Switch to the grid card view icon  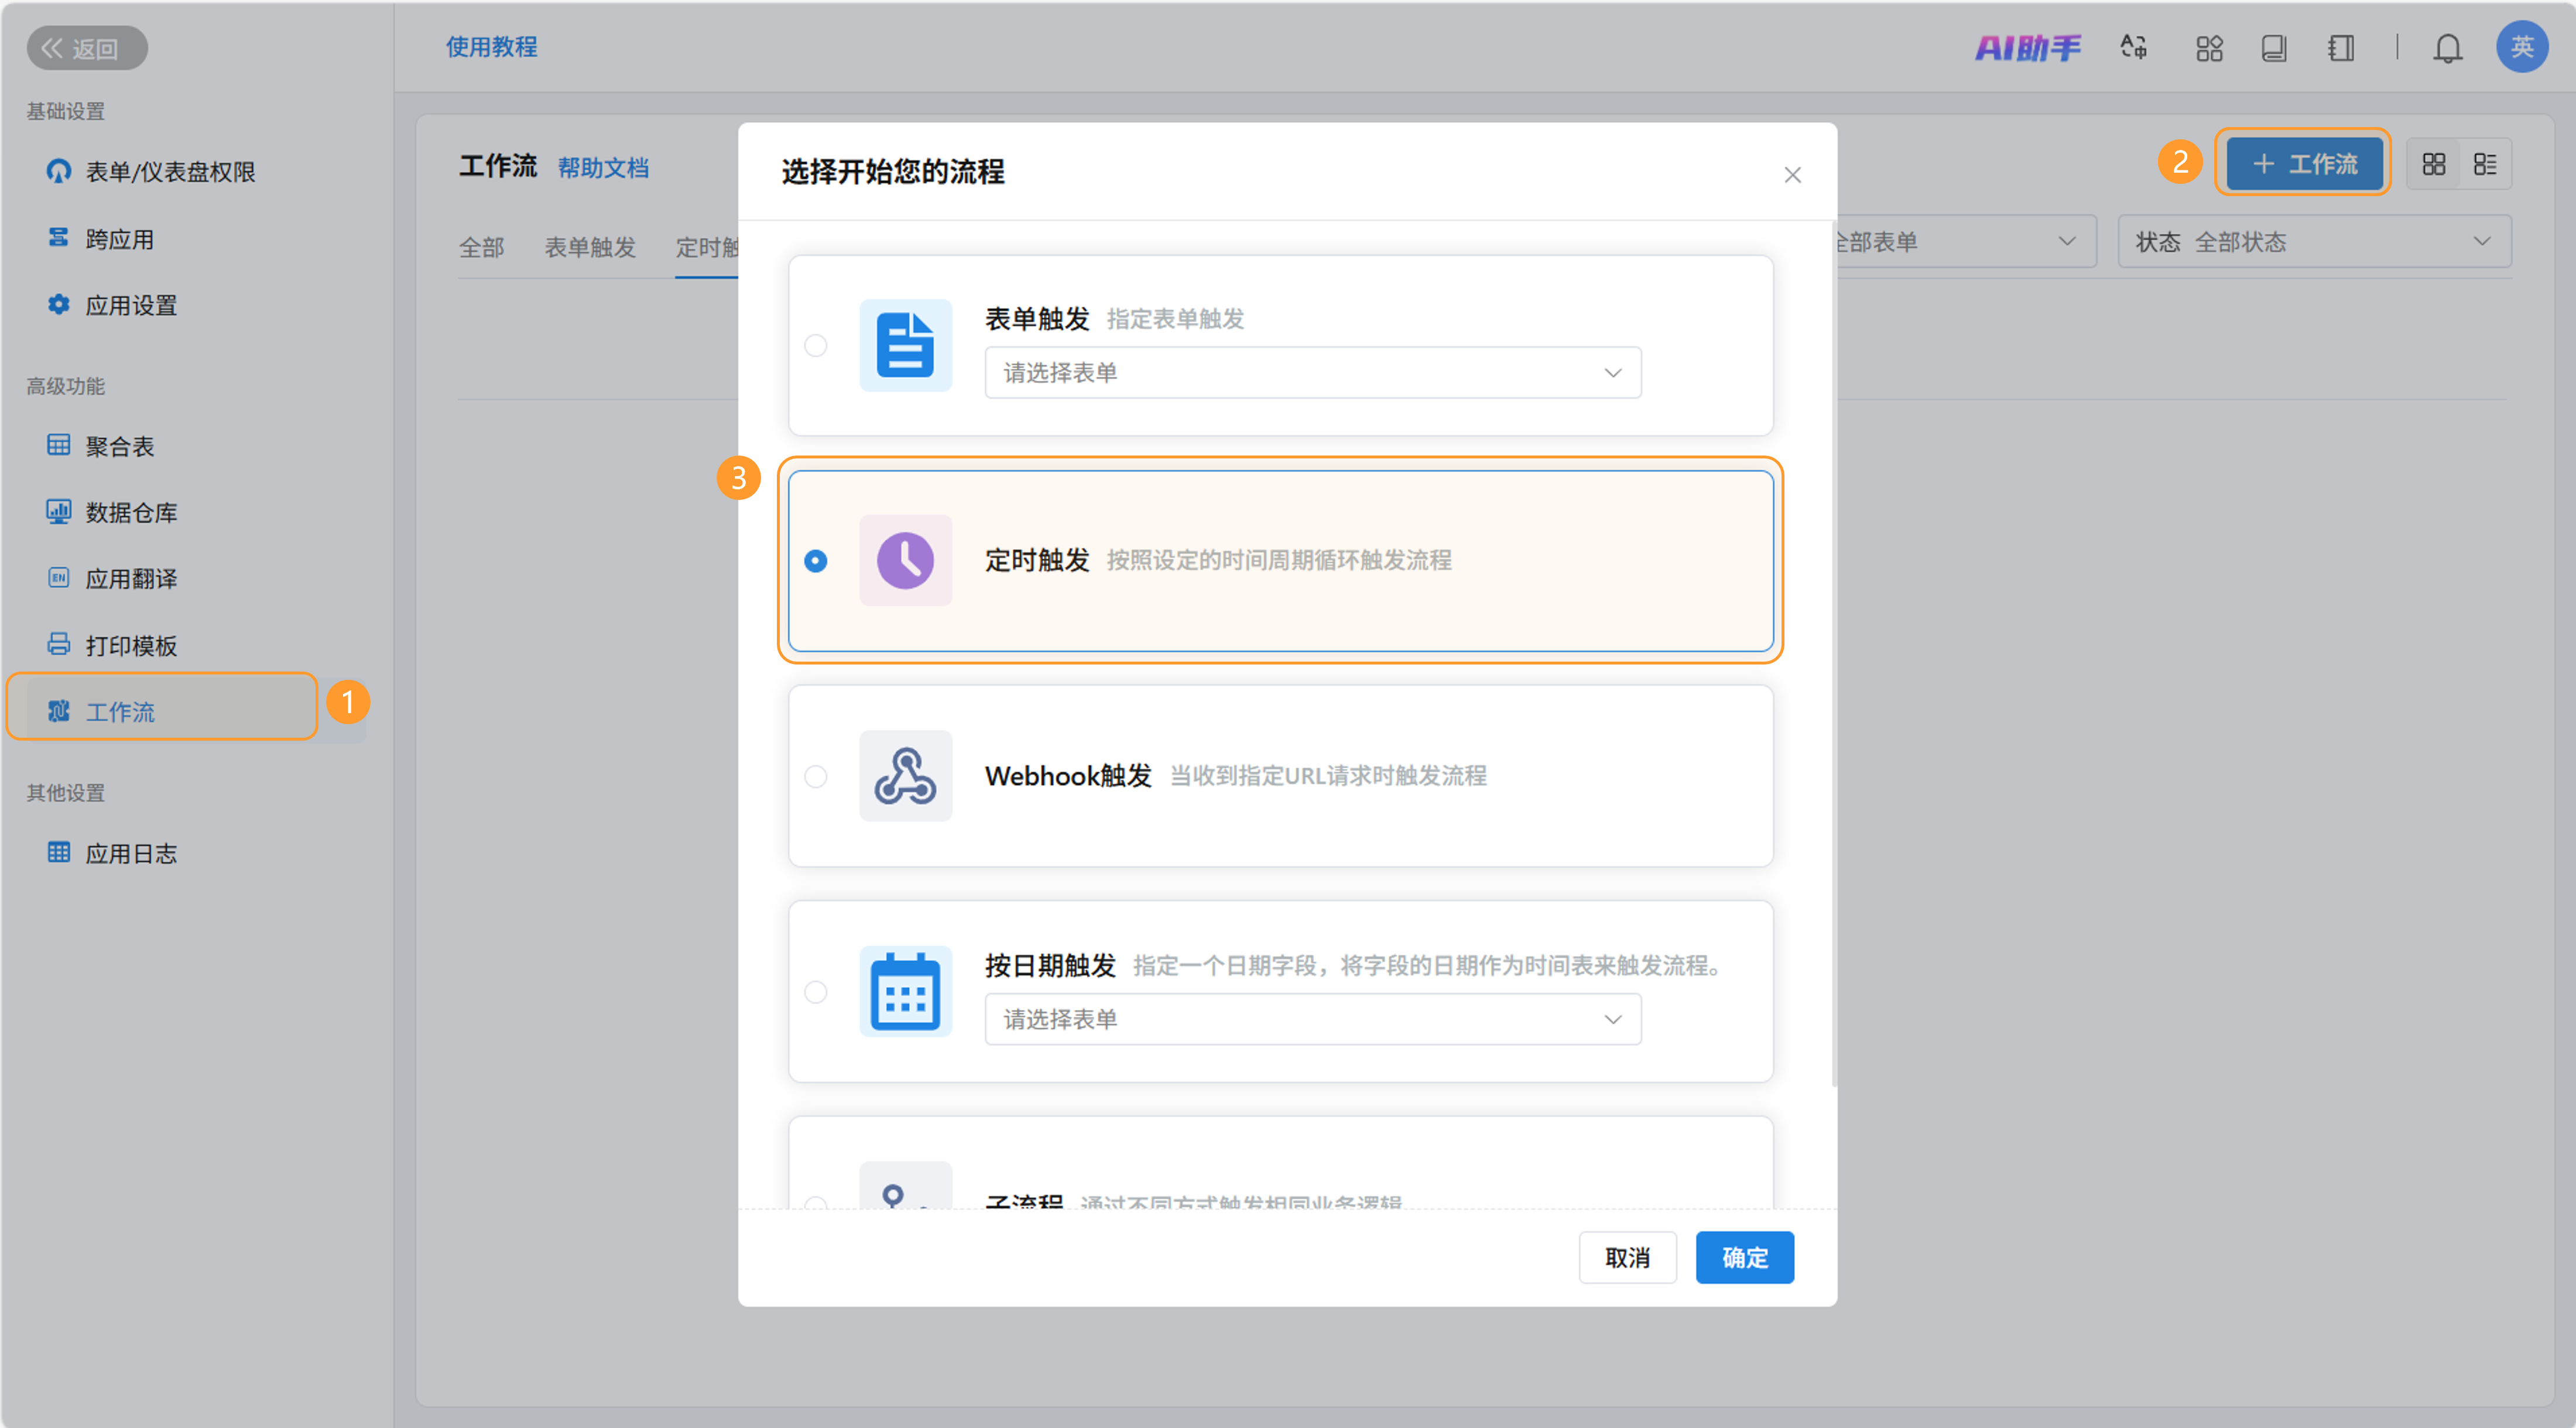(2433, 164)
